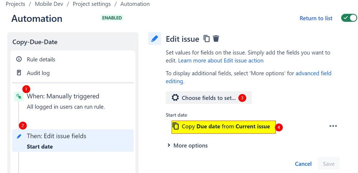Image resolution: width=358 pixels, height=173 pixels.
Task: Click Return to list link
Action: (x=316, y=18)
